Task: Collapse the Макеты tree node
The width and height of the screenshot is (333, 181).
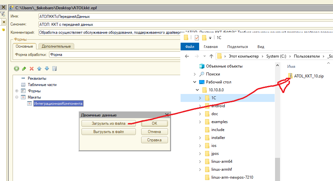Action: point(17,97)
